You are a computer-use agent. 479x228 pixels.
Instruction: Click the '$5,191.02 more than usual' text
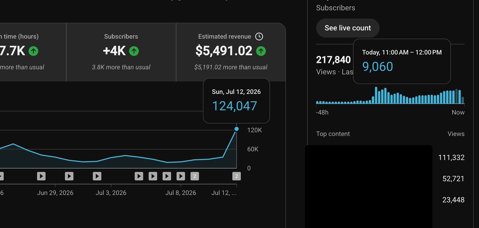231,67
